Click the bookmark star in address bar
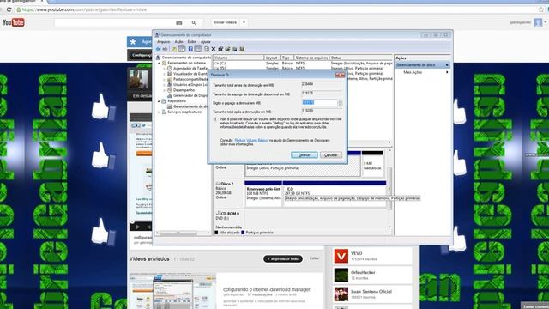The image size is (549, 309). tap(541, 9)
